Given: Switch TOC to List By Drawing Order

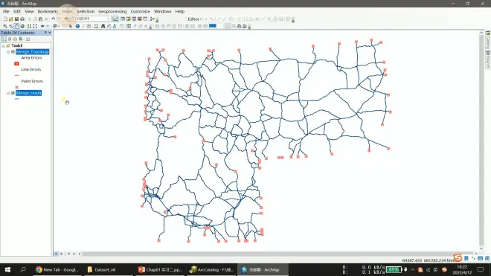Looking at the screenshot, I should (4, 39).
